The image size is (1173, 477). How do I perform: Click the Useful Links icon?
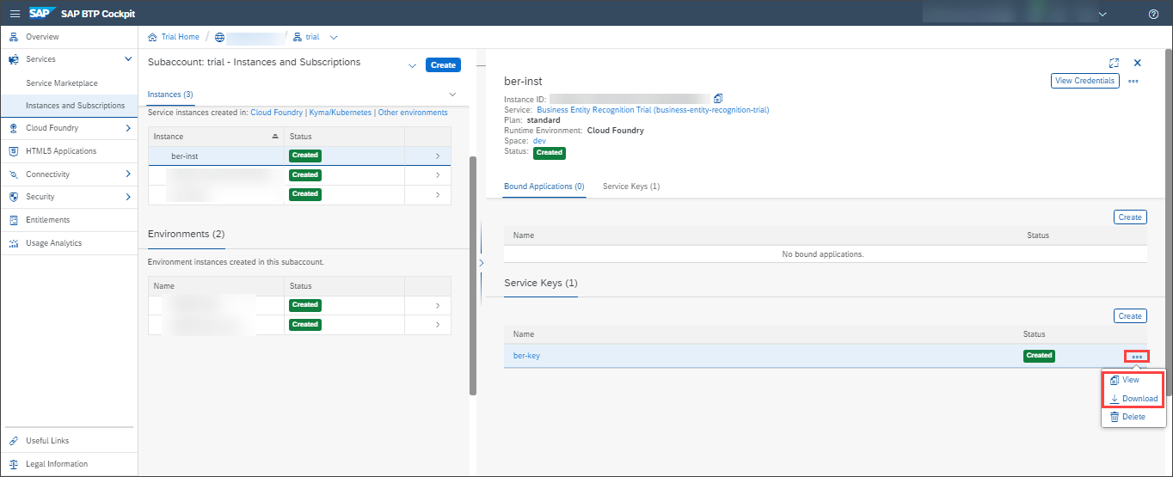pyautogui.click(x=14, y=441)
